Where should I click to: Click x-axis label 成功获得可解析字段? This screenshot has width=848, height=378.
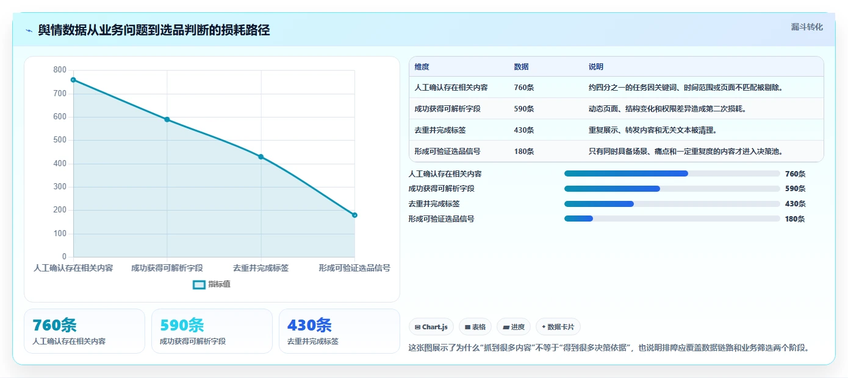pos(167,268)
